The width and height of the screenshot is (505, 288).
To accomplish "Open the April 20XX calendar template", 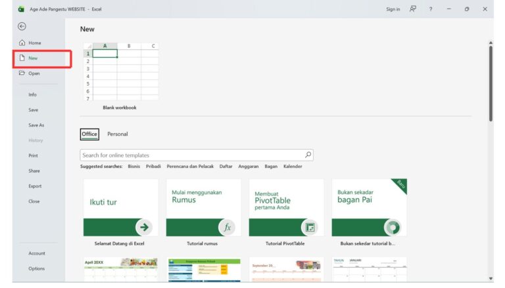I will point(121,270).
